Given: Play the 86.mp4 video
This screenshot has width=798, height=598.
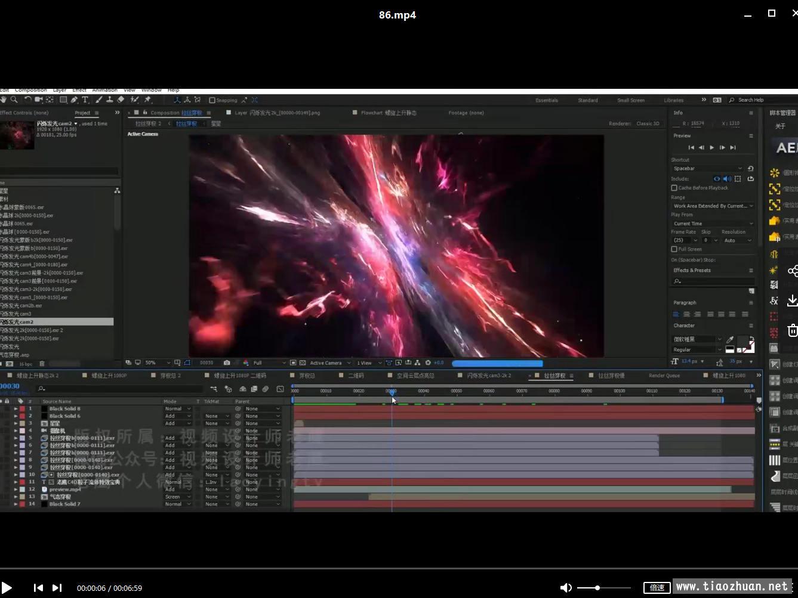Looking at the screenshot, I should coord(7,588).
